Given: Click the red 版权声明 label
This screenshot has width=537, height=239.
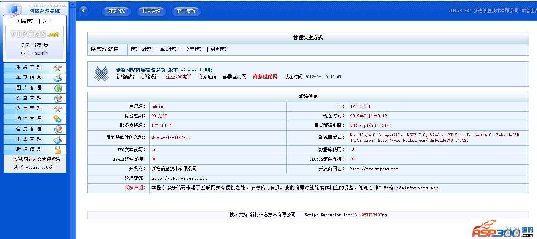Looking at the screenshot, I should click(x=135, y=187).
